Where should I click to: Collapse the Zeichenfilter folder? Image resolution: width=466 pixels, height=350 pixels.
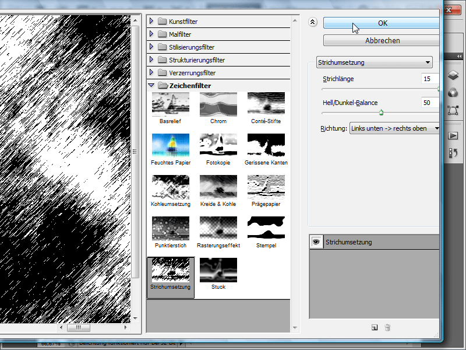click(151, 85)
